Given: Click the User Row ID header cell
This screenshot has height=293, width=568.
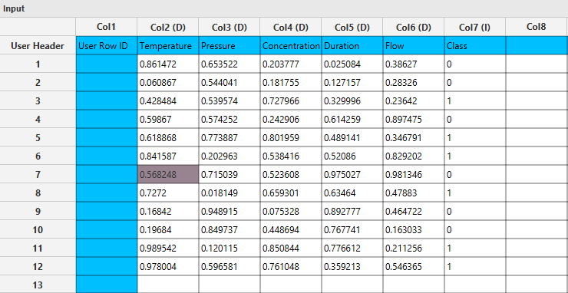Looking at the screenshot, I should (x=107, y=45).
